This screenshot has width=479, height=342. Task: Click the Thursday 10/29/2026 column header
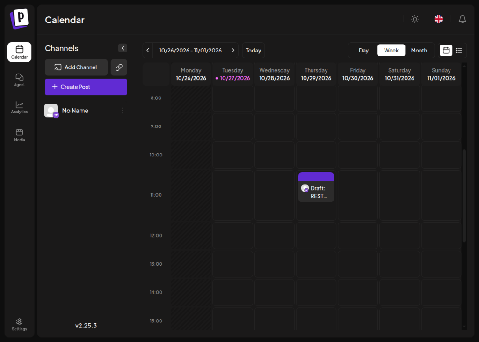coord(316,74)
